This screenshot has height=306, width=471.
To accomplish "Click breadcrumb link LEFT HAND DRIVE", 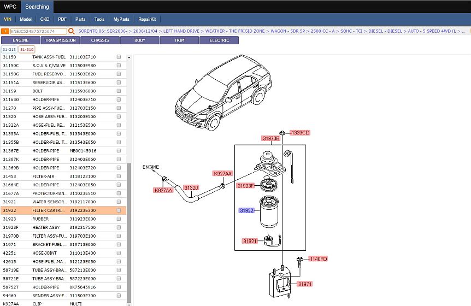I will pos(181,31).
